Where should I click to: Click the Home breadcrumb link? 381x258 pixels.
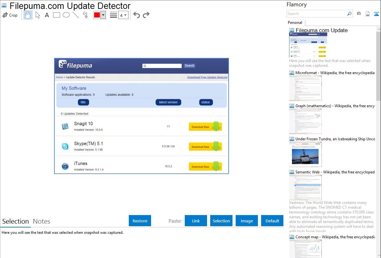(59, 77)
